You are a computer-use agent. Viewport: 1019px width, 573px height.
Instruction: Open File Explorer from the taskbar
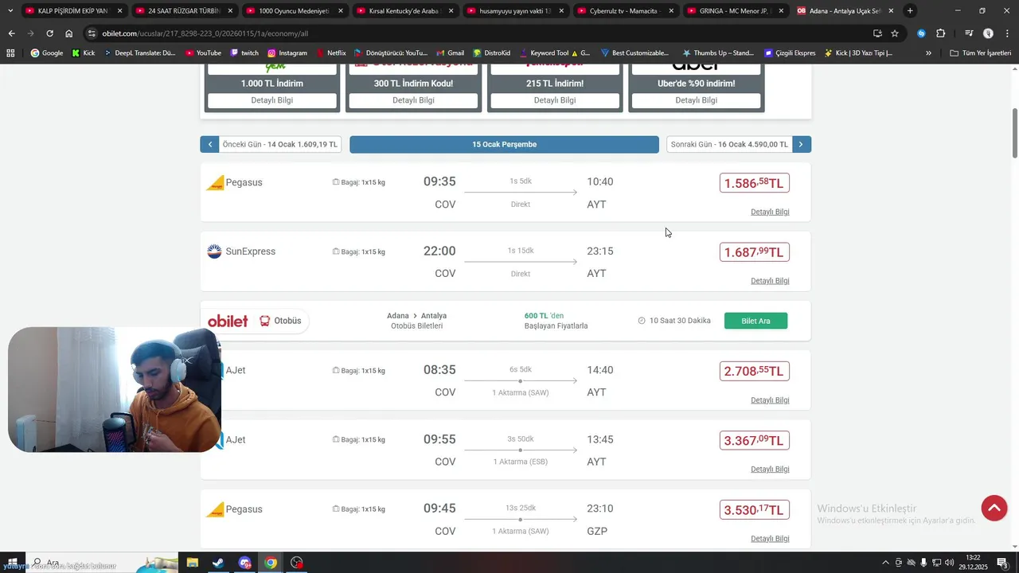(192, 563)
